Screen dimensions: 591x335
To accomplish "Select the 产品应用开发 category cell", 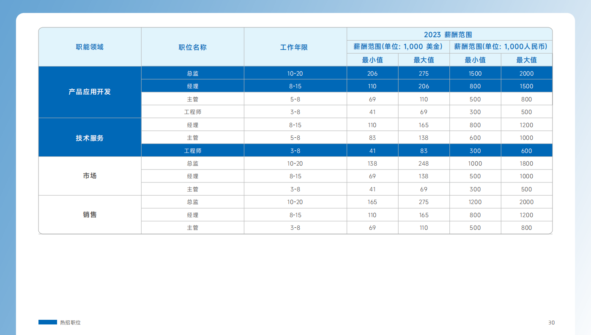I will pos(90,92).
